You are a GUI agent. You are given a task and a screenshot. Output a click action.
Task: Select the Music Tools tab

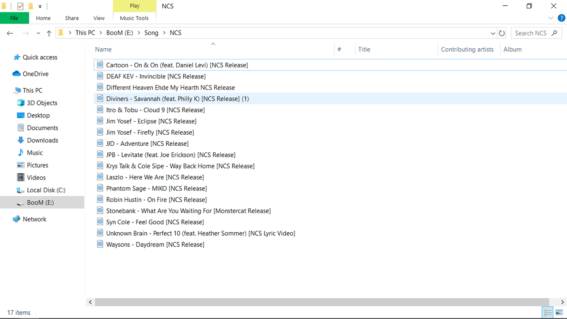point(134,18)
